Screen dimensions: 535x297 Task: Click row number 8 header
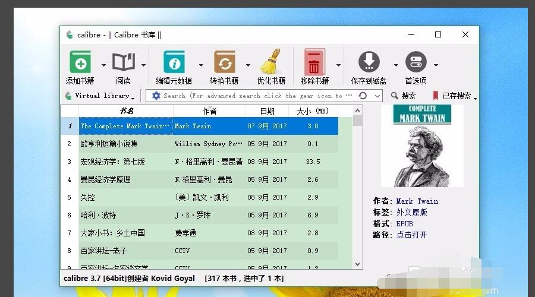[70, 251]
